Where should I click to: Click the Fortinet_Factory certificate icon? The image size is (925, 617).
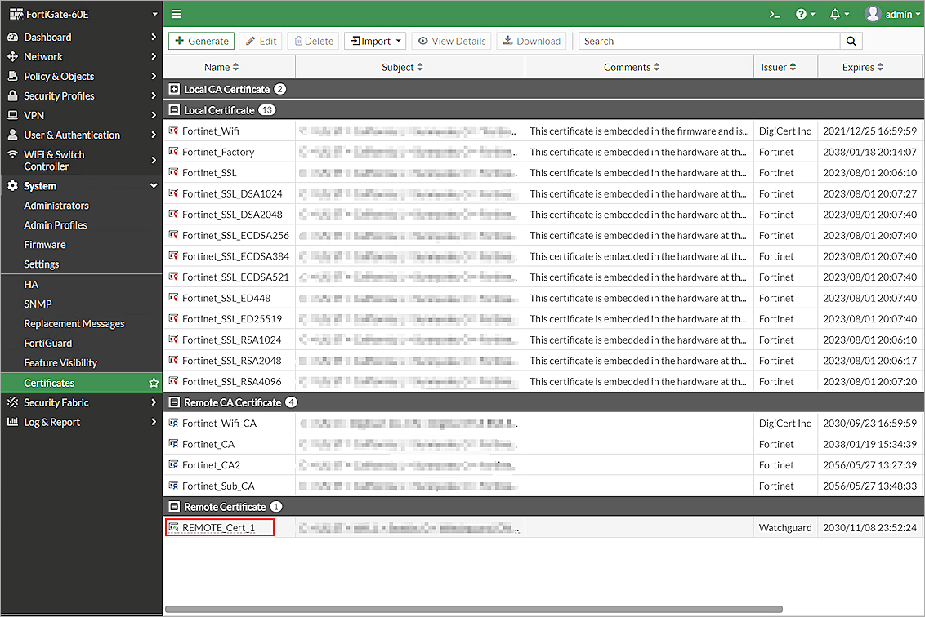[173, 152]
